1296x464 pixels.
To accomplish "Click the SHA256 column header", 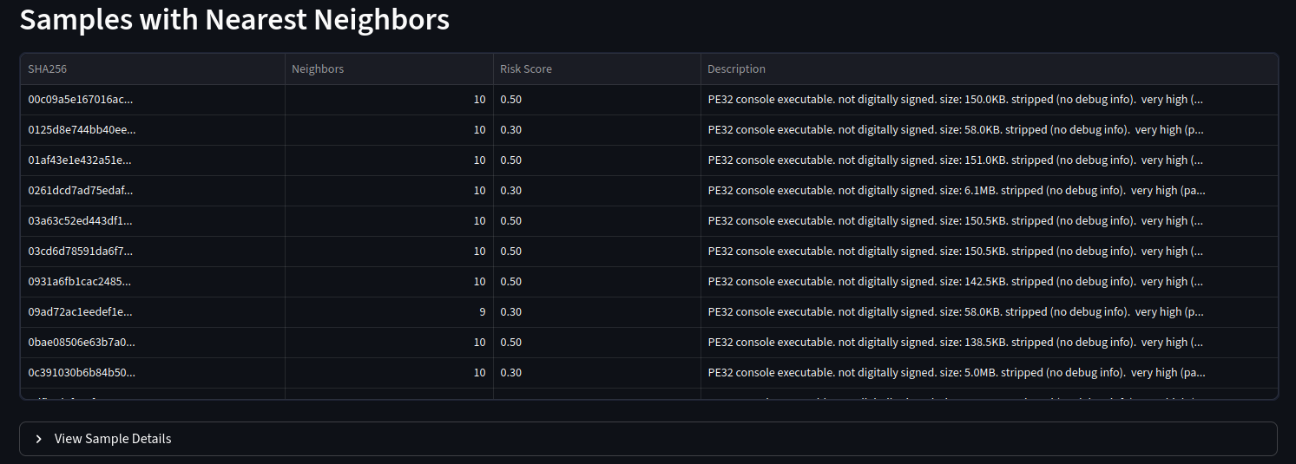I will point(47,69).
